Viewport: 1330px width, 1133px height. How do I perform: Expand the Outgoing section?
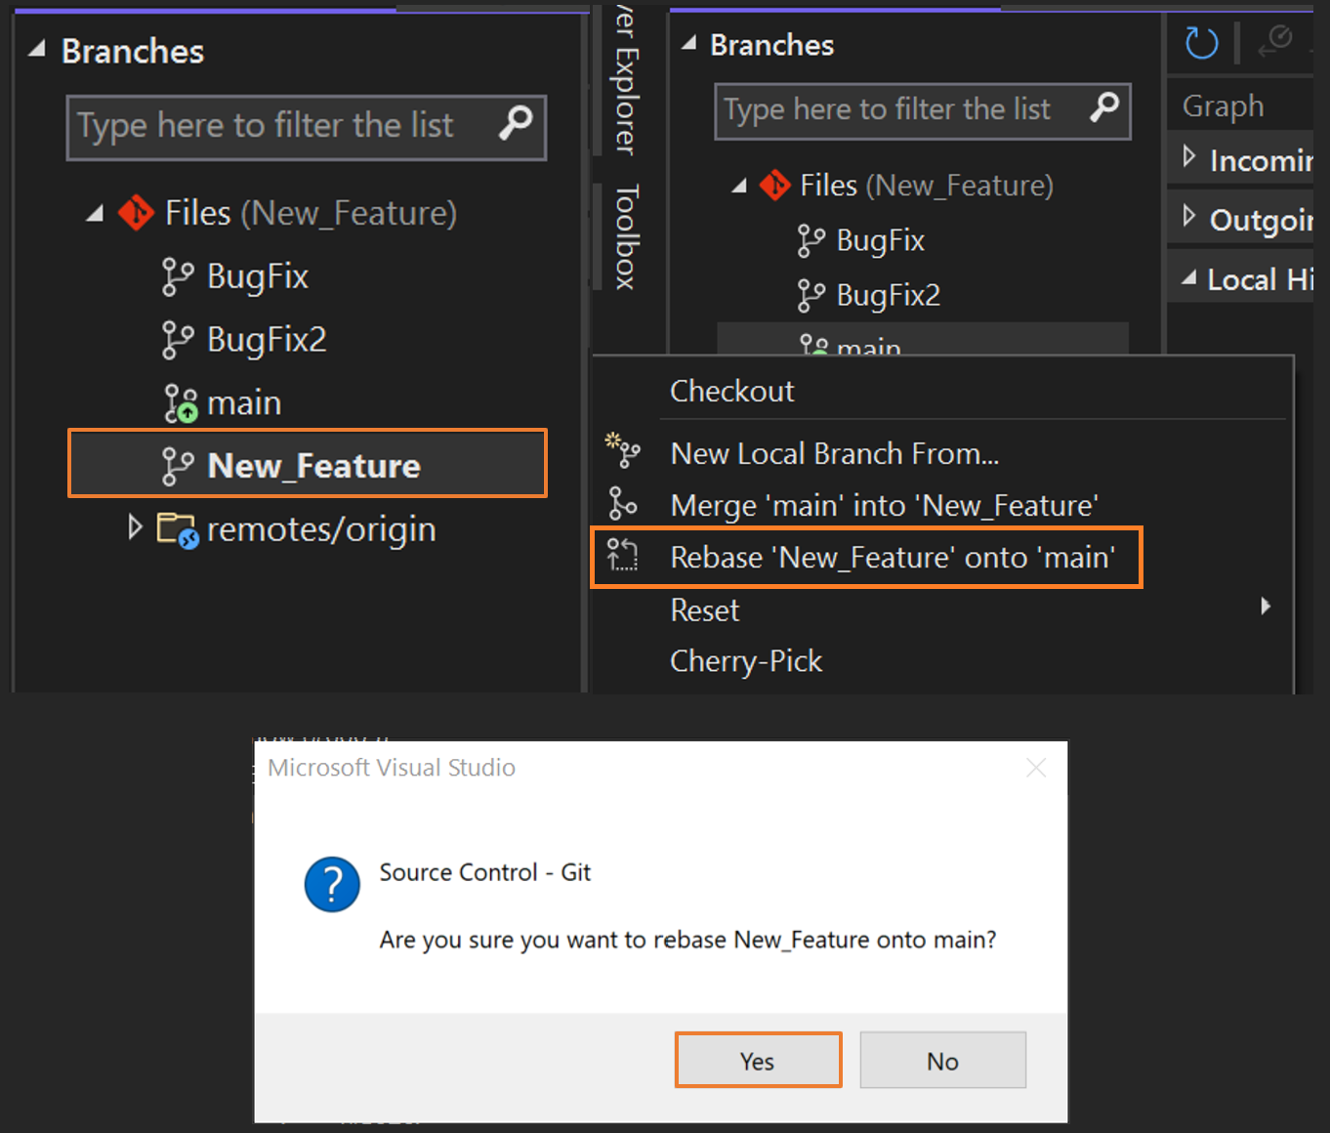1189,218
